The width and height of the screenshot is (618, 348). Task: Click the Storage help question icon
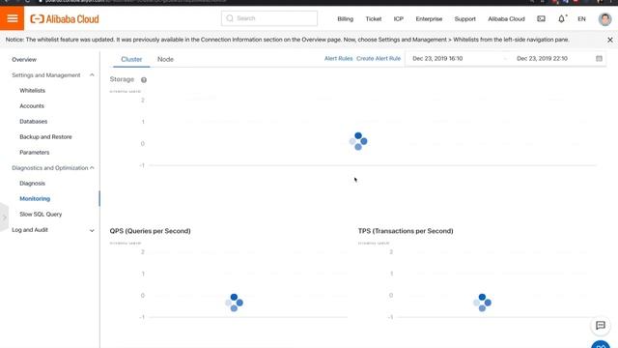coord(144,79)
